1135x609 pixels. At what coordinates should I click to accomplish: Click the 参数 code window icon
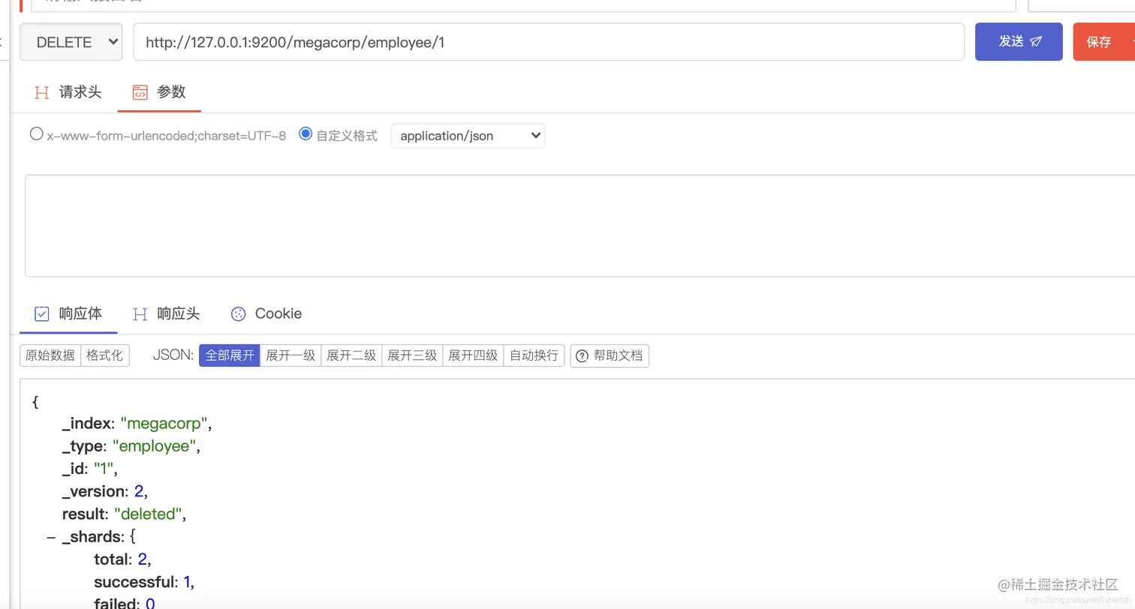[140, 93]
